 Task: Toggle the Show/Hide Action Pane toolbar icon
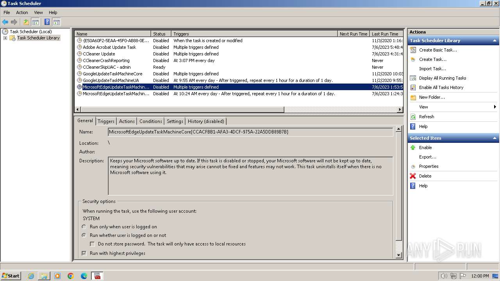56,22
